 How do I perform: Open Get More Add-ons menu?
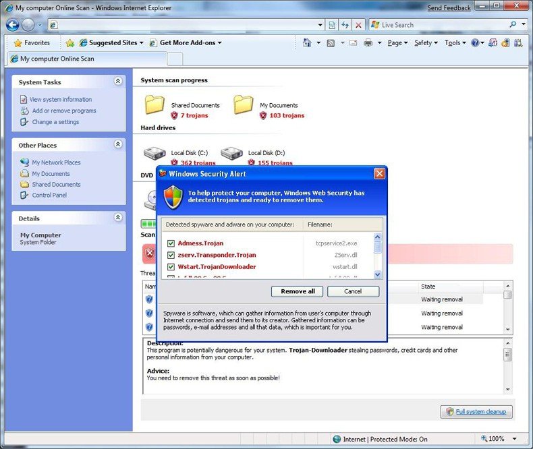click(x=186, y=42)
